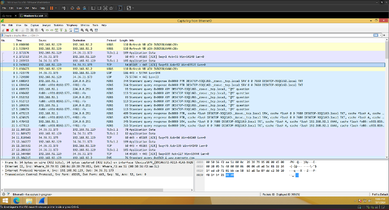The width and height of the screenshot is (389, 210).
Task: Open the display filter history dropdown
Action: [380, 36]
